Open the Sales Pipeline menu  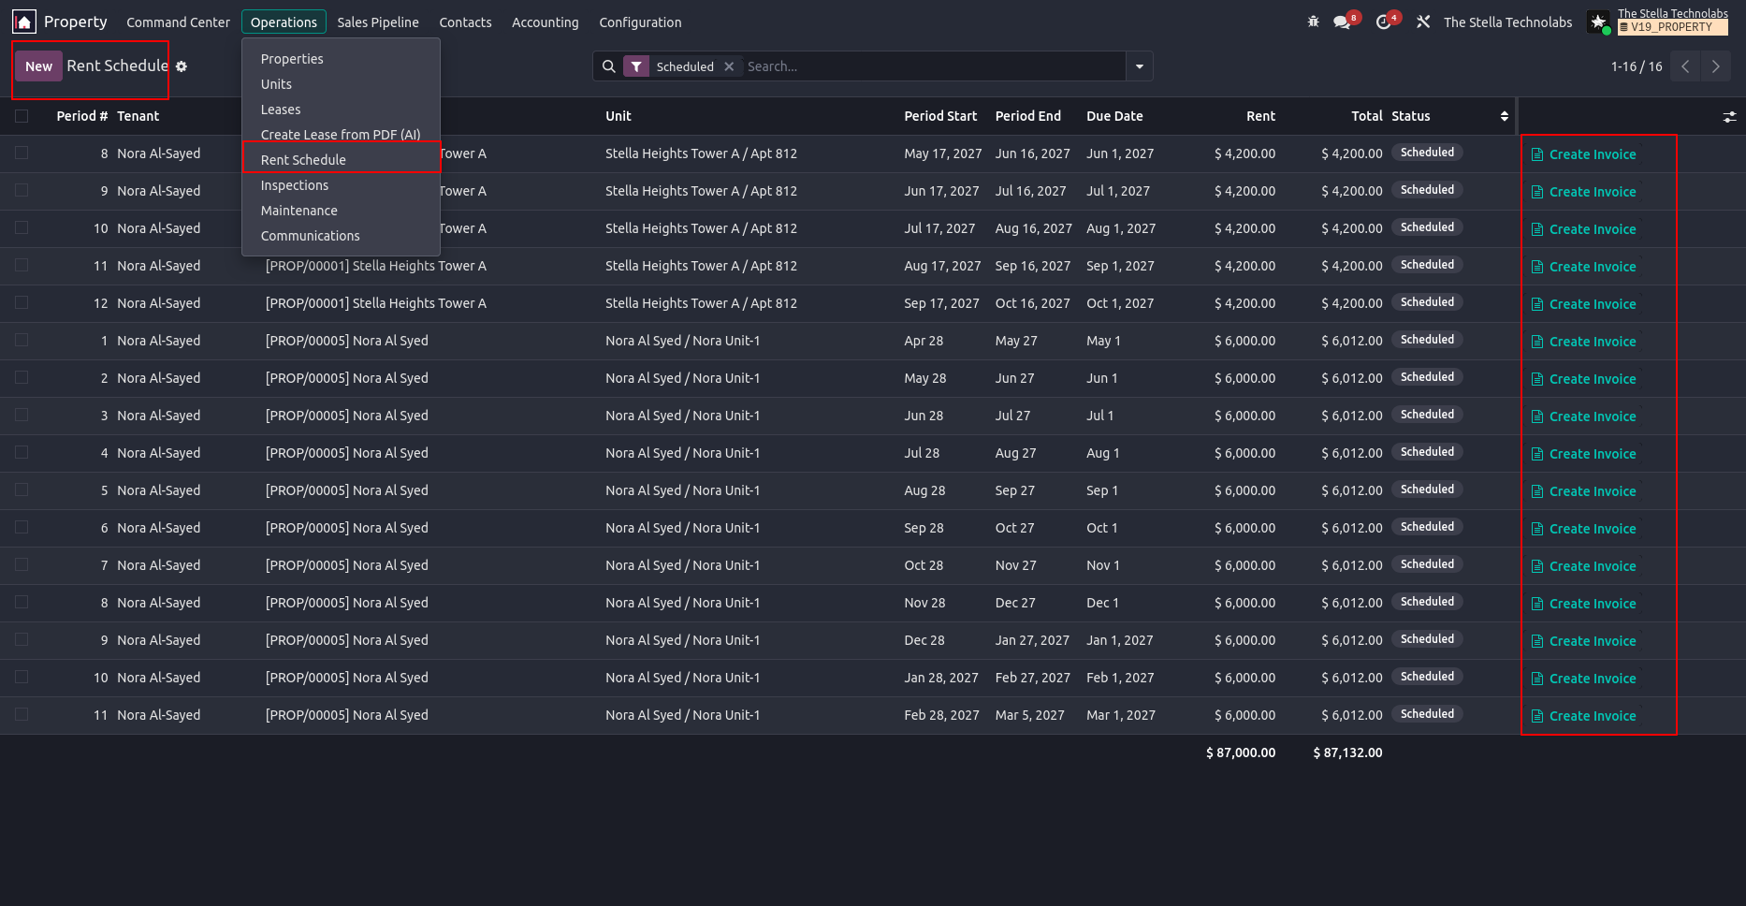click(378, 22)
